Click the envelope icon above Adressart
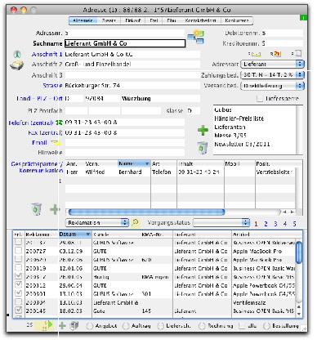The width and height of the screenshot is (317, 344). click(255, 54)
